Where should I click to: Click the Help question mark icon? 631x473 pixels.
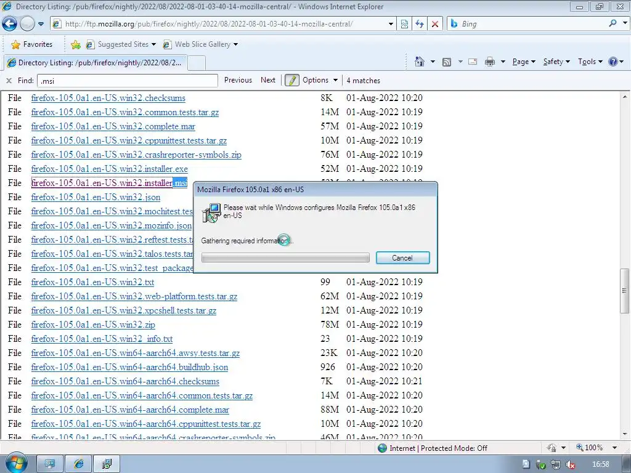(x=613, y=62)
